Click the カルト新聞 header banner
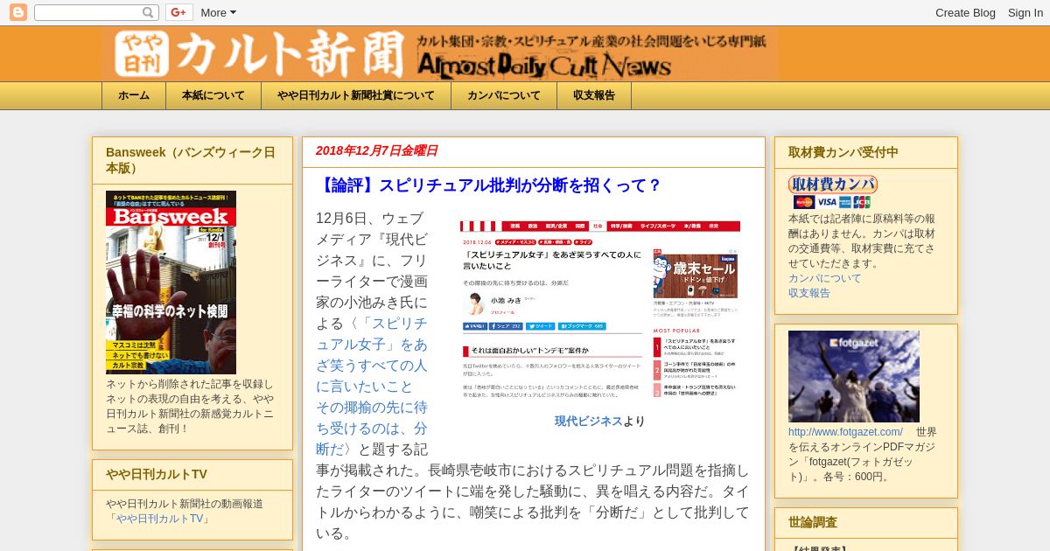The width and height of the screenshot is (1050, 551). click(439, 54)
